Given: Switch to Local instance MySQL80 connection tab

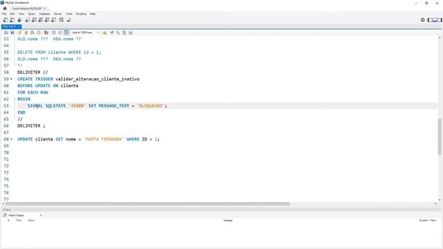Looking at the screenshot, I should click(x=27, y=8).
